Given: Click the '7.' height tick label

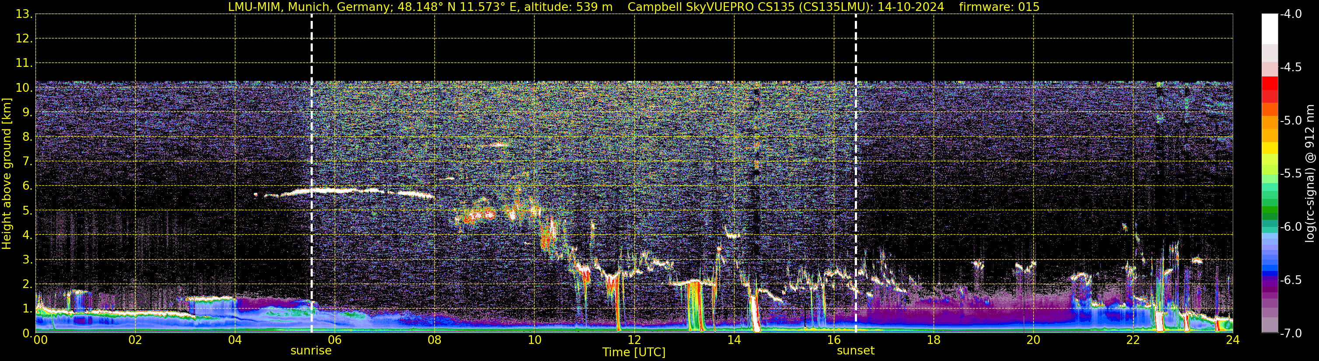Looking at the screenshot, I should pyautogui.click(x=27, y=161).
